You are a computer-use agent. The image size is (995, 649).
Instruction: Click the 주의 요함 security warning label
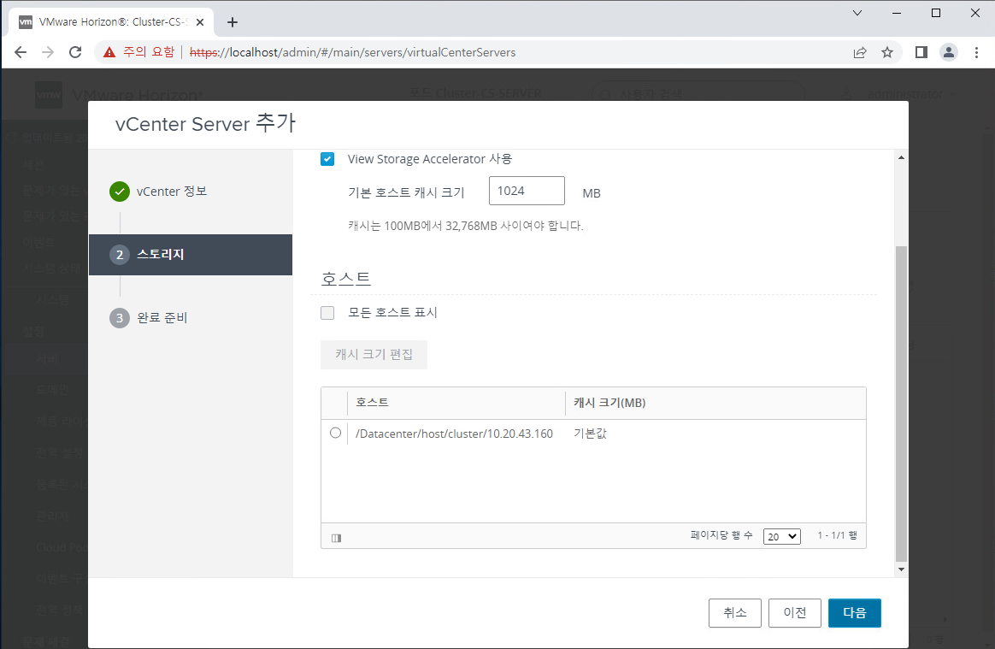(x=149, y=52)
